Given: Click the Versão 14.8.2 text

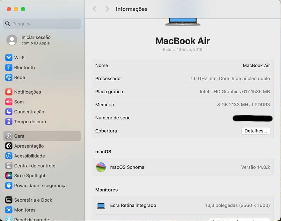Looking at the screenshot, I should coord(255,167).
